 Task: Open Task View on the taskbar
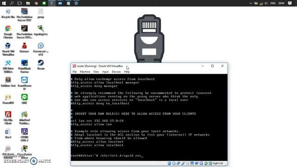coord(19,3)
